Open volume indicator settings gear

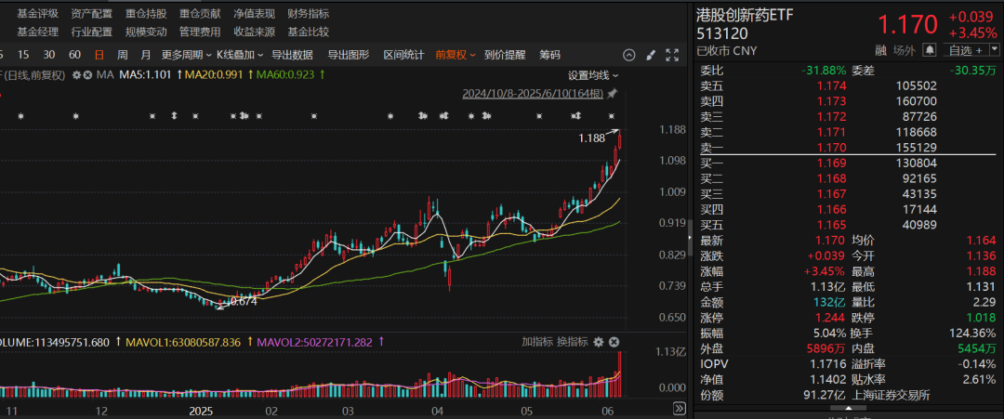(x=599, y=342)
